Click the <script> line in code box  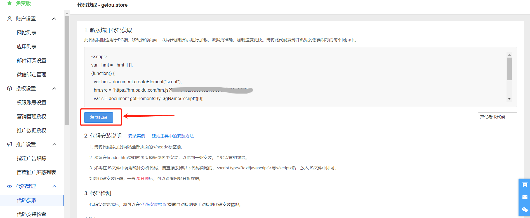99,56
